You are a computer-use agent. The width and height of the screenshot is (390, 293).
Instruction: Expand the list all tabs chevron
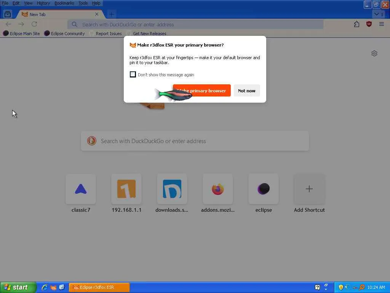point(379,14)
